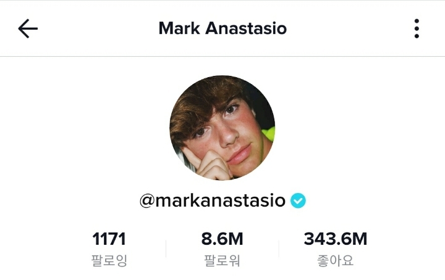445x280 pixels.
Task: Click the divider between 팔로워 and 좋아요
Action: pos(279,249)
